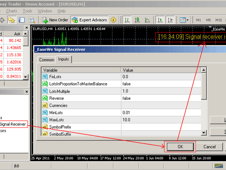The image size is (226, 170).
Task: Click the crosshair toolbar icon
Action: 2,20
